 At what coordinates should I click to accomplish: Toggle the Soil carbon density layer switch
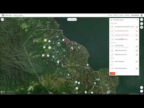tap(112, 61)
